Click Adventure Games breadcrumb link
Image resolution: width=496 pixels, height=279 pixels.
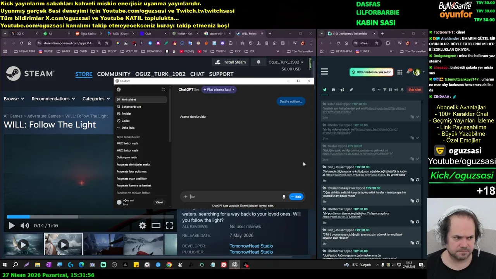tap(43, 116)
